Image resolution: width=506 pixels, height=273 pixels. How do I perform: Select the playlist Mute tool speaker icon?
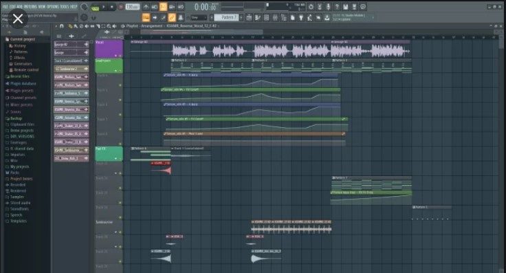tap(87, 26)
